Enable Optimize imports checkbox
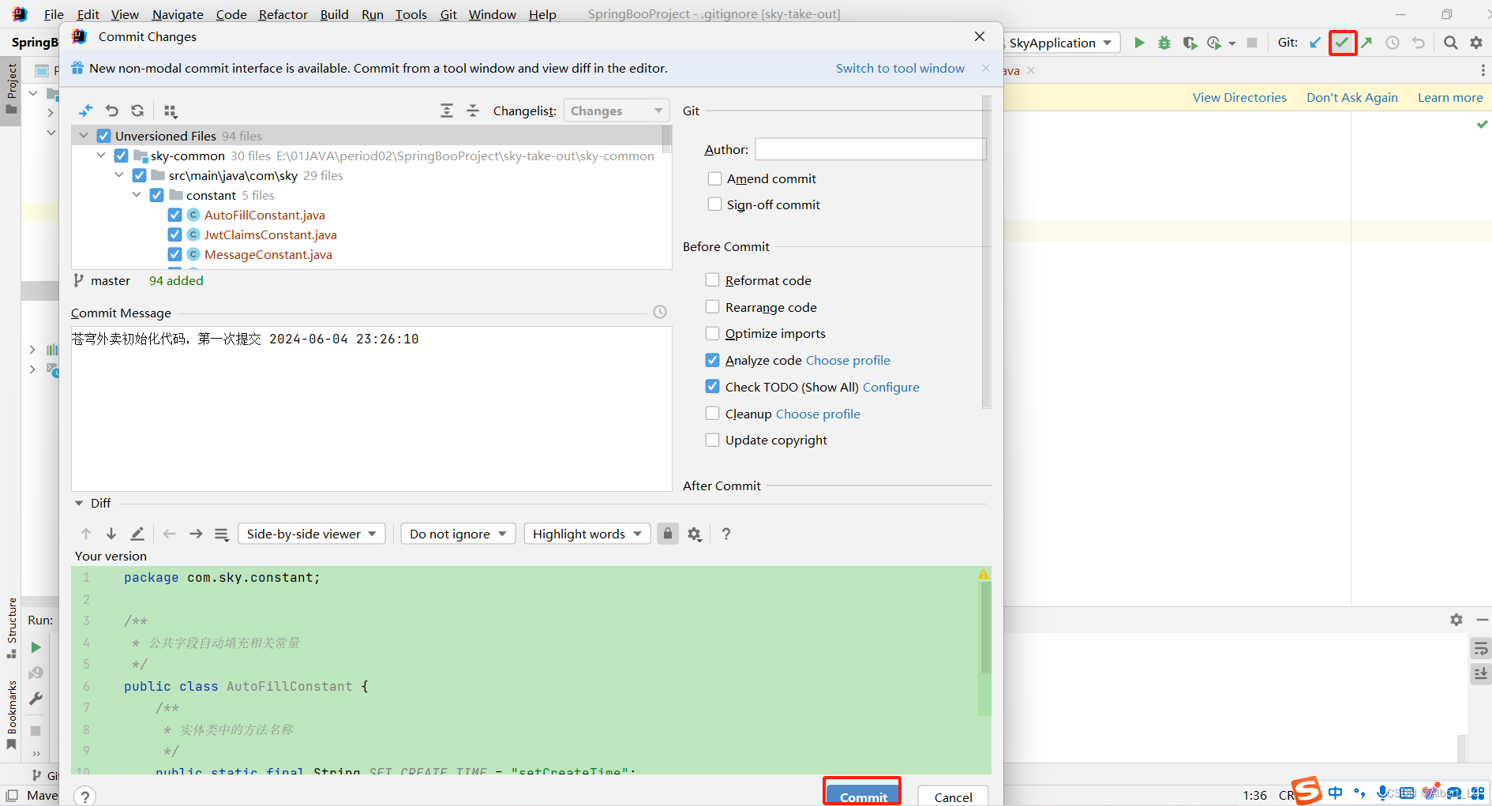The height and width of the screenshot is (806, 1492). 712,332
